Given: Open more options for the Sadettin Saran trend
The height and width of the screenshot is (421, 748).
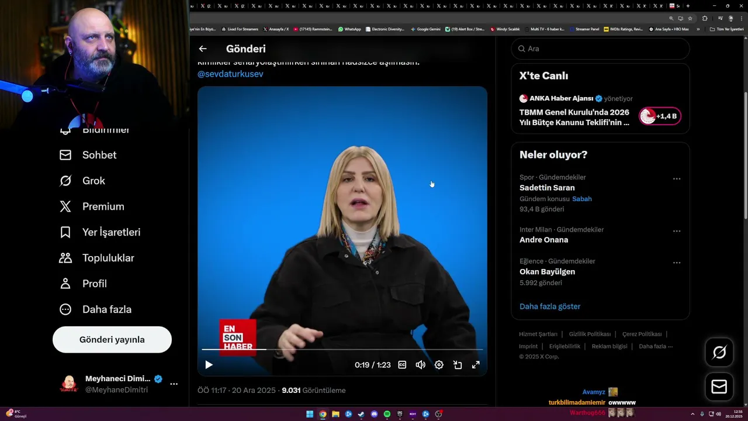Looking at the screenshot, I should (x=677, y=179).
